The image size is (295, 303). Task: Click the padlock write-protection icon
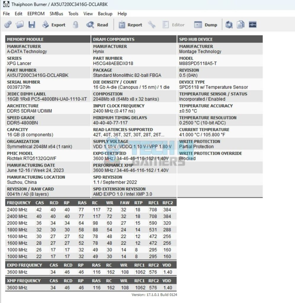coord(75,25)
